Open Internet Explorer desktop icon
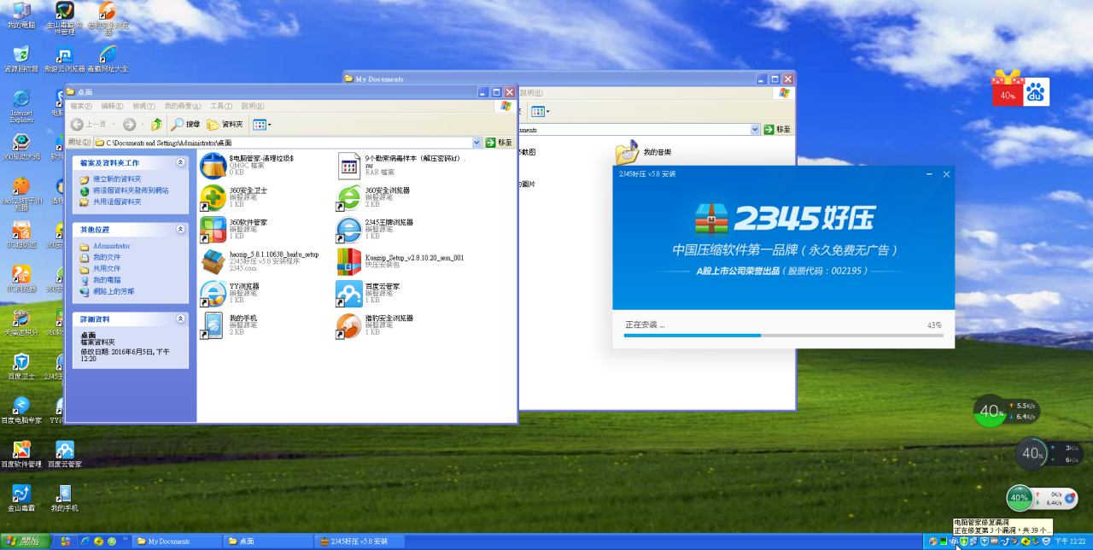 21,100
